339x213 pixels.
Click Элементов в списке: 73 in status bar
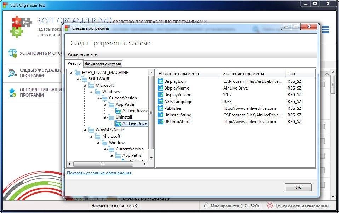pos(114,206)
